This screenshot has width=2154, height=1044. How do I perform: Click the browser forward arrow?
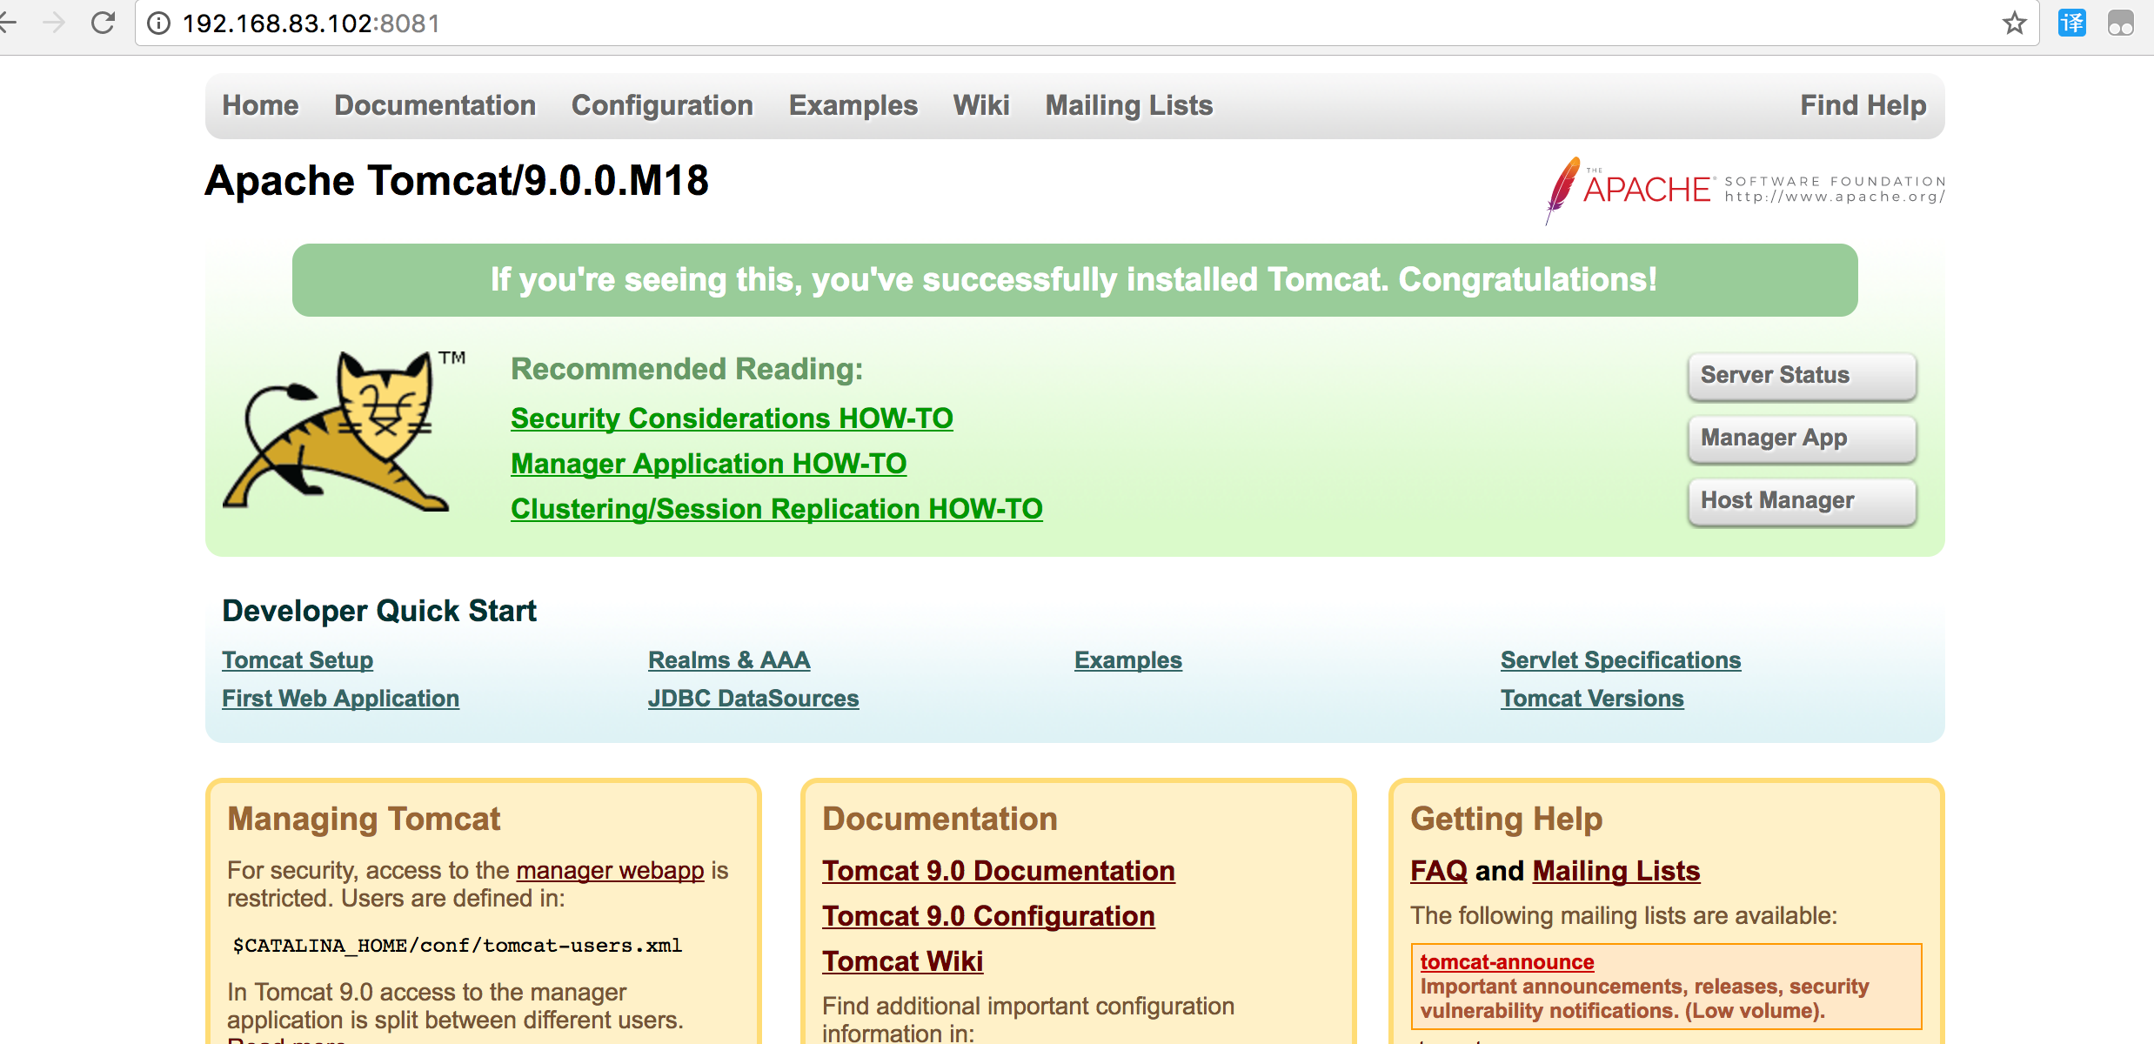(54, 23)
